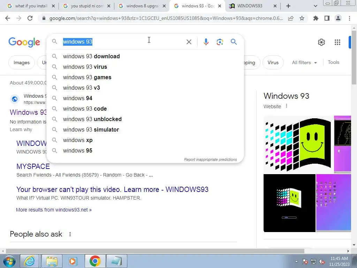Open the purple desktop icons thumbnail
The height and width of the screenshot is (268, 357).
[x=334, y=203]
